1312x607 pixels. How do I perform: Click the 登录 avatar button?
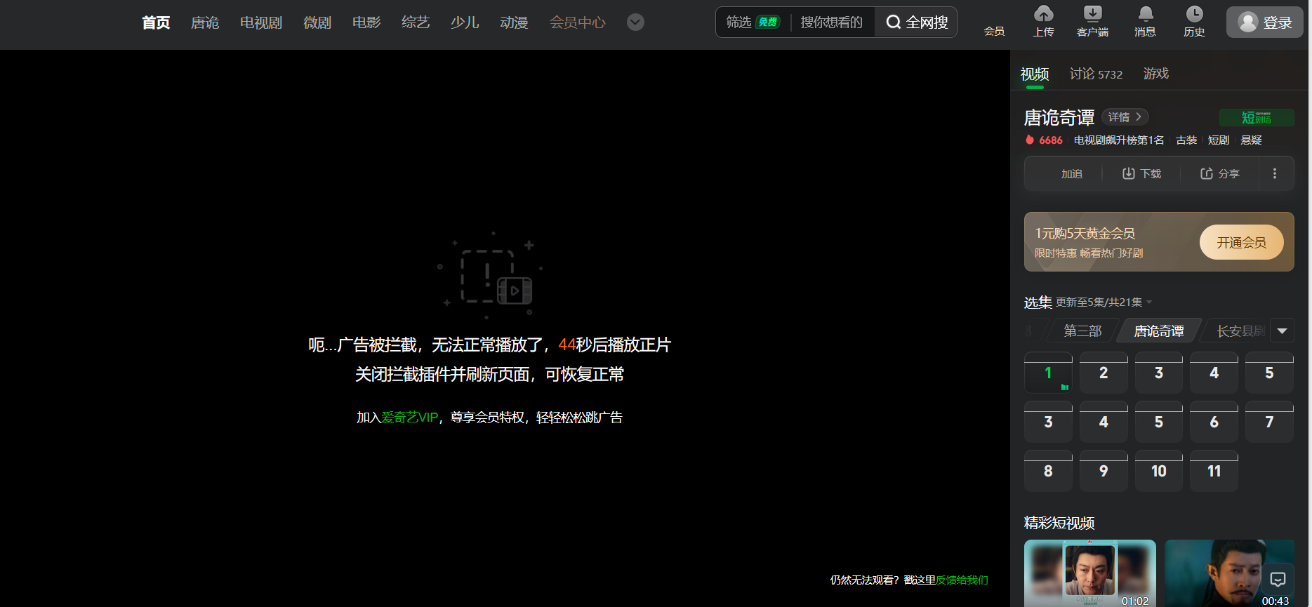tap(1265, 22)
